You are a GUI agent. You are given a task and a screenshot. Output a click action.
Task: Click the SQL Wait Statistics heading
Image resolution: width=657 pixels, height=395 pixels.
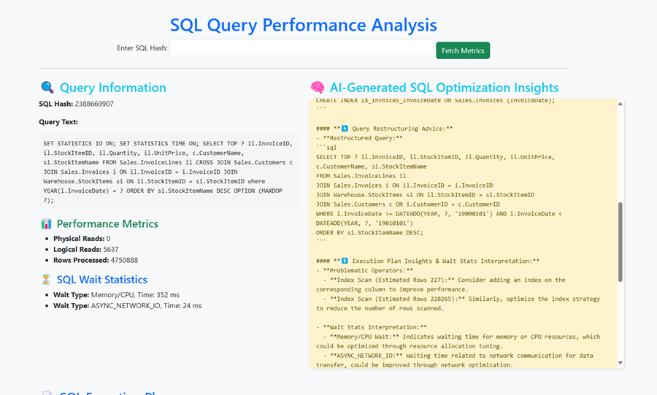click(x=101, y=280)
